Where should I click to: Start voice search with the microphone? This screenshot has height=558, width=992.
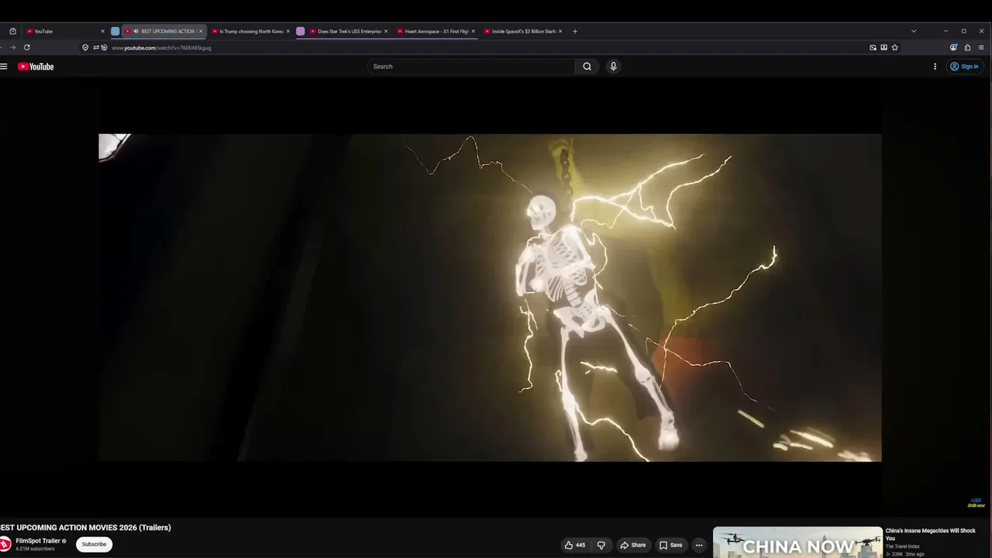click(613, 67)
